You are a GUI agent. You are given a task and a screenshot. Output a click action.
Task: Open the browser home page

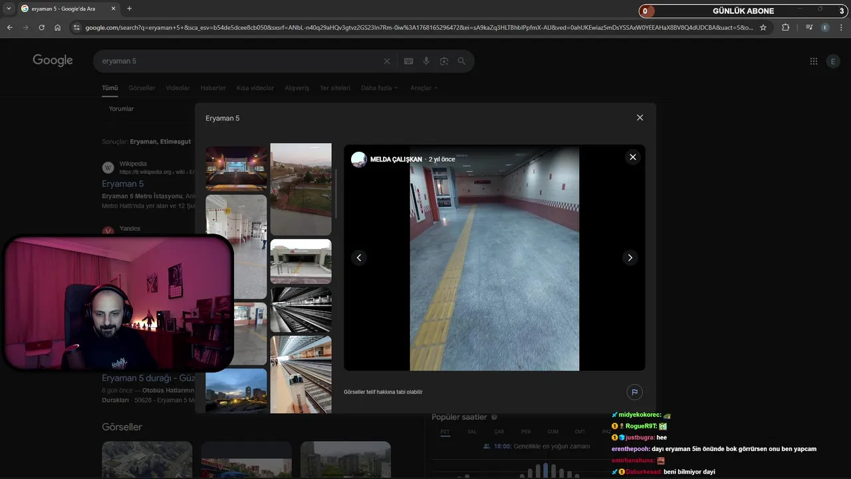(58, 27)
